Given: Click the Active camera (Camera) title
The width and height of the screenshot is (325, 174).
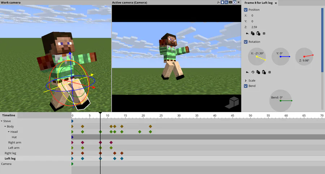Looking at the screenshot, I should [x=130, y=3].
